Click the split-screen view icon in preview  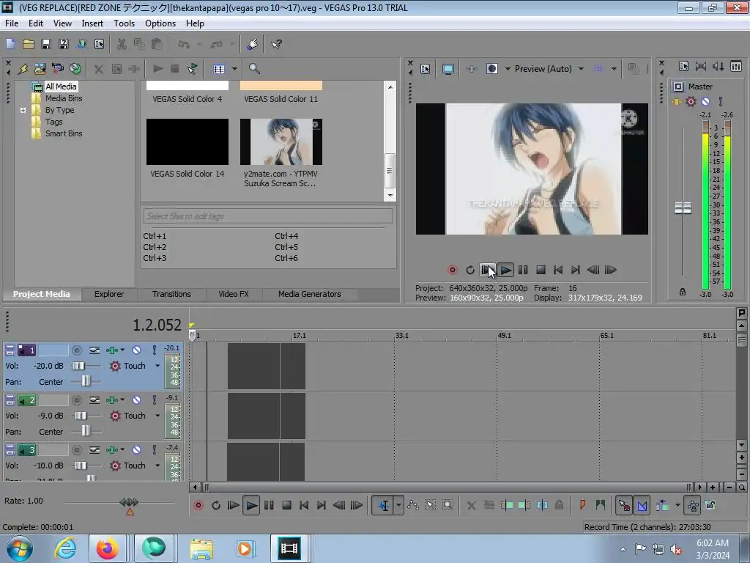click(x=491, y=69)
